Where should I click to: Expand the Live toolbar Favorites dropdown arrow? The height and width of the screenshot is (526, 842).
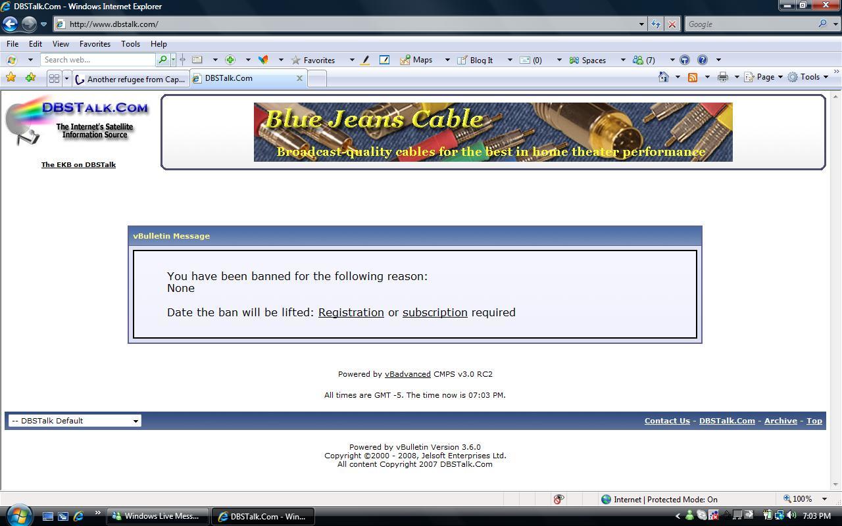[352, 60]
